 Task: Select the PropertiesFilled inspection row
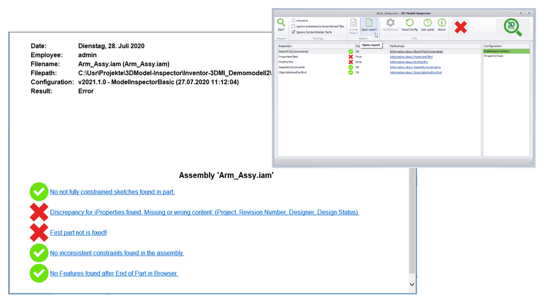point(379,57)
